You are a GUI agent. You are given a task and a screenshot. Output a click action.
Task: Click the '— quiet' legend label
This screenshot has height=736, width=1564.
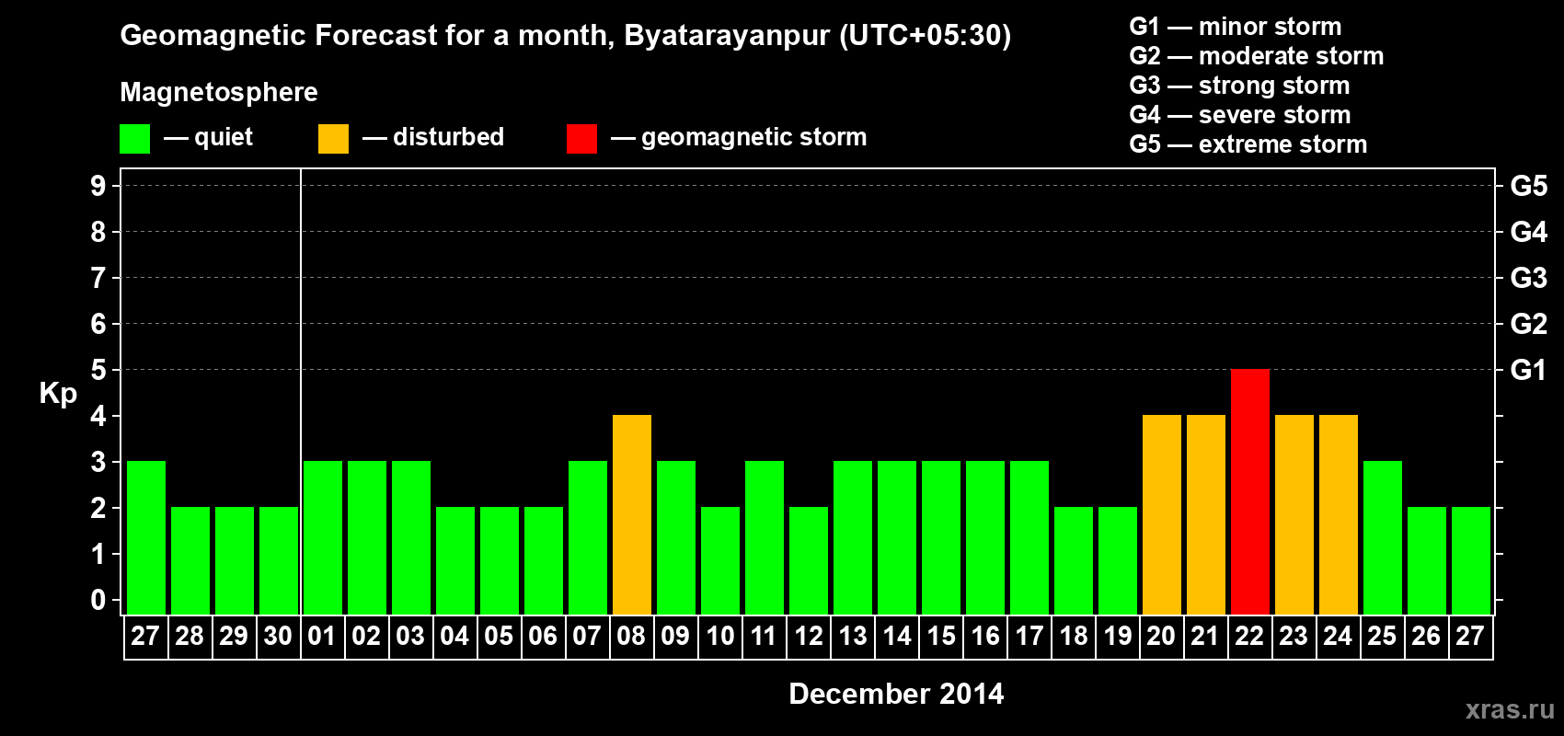coord(208,137)
